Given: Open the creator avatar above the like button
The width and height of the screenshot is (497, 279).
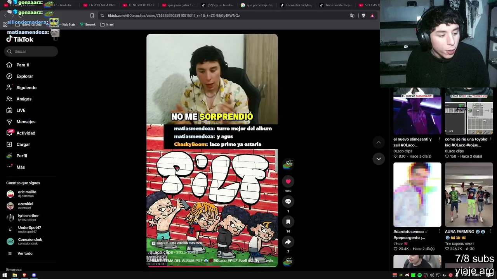Looking at the screenshot, I should click(x=288, y=164).
